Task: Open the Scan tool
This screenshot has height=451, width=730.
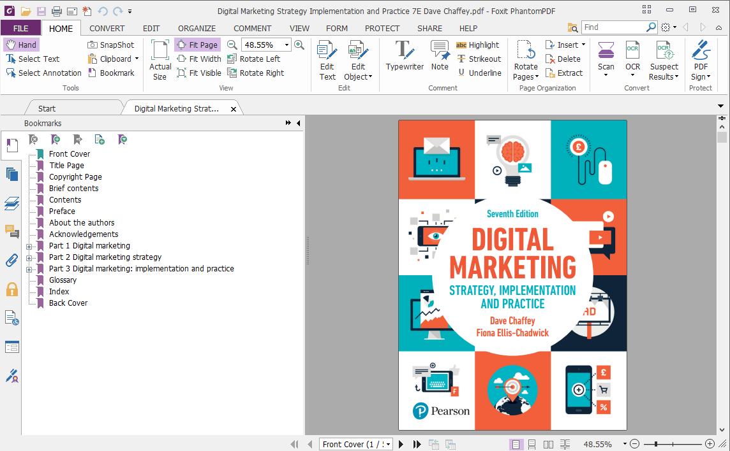Action: point(606,55)
